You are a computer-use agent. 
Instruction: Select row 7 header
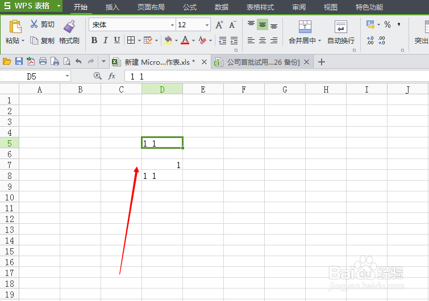point(10,165)
